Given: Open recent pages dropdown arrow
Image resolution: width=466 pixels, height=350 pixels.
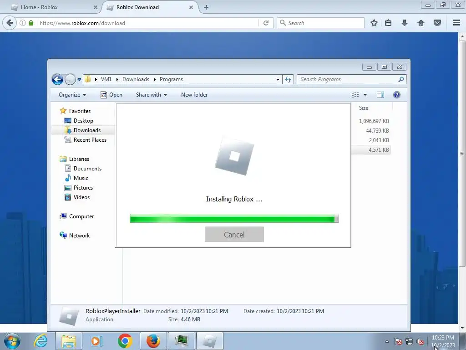Looking at the screenshot, I should pyautogui.click(x=79, y=80).
